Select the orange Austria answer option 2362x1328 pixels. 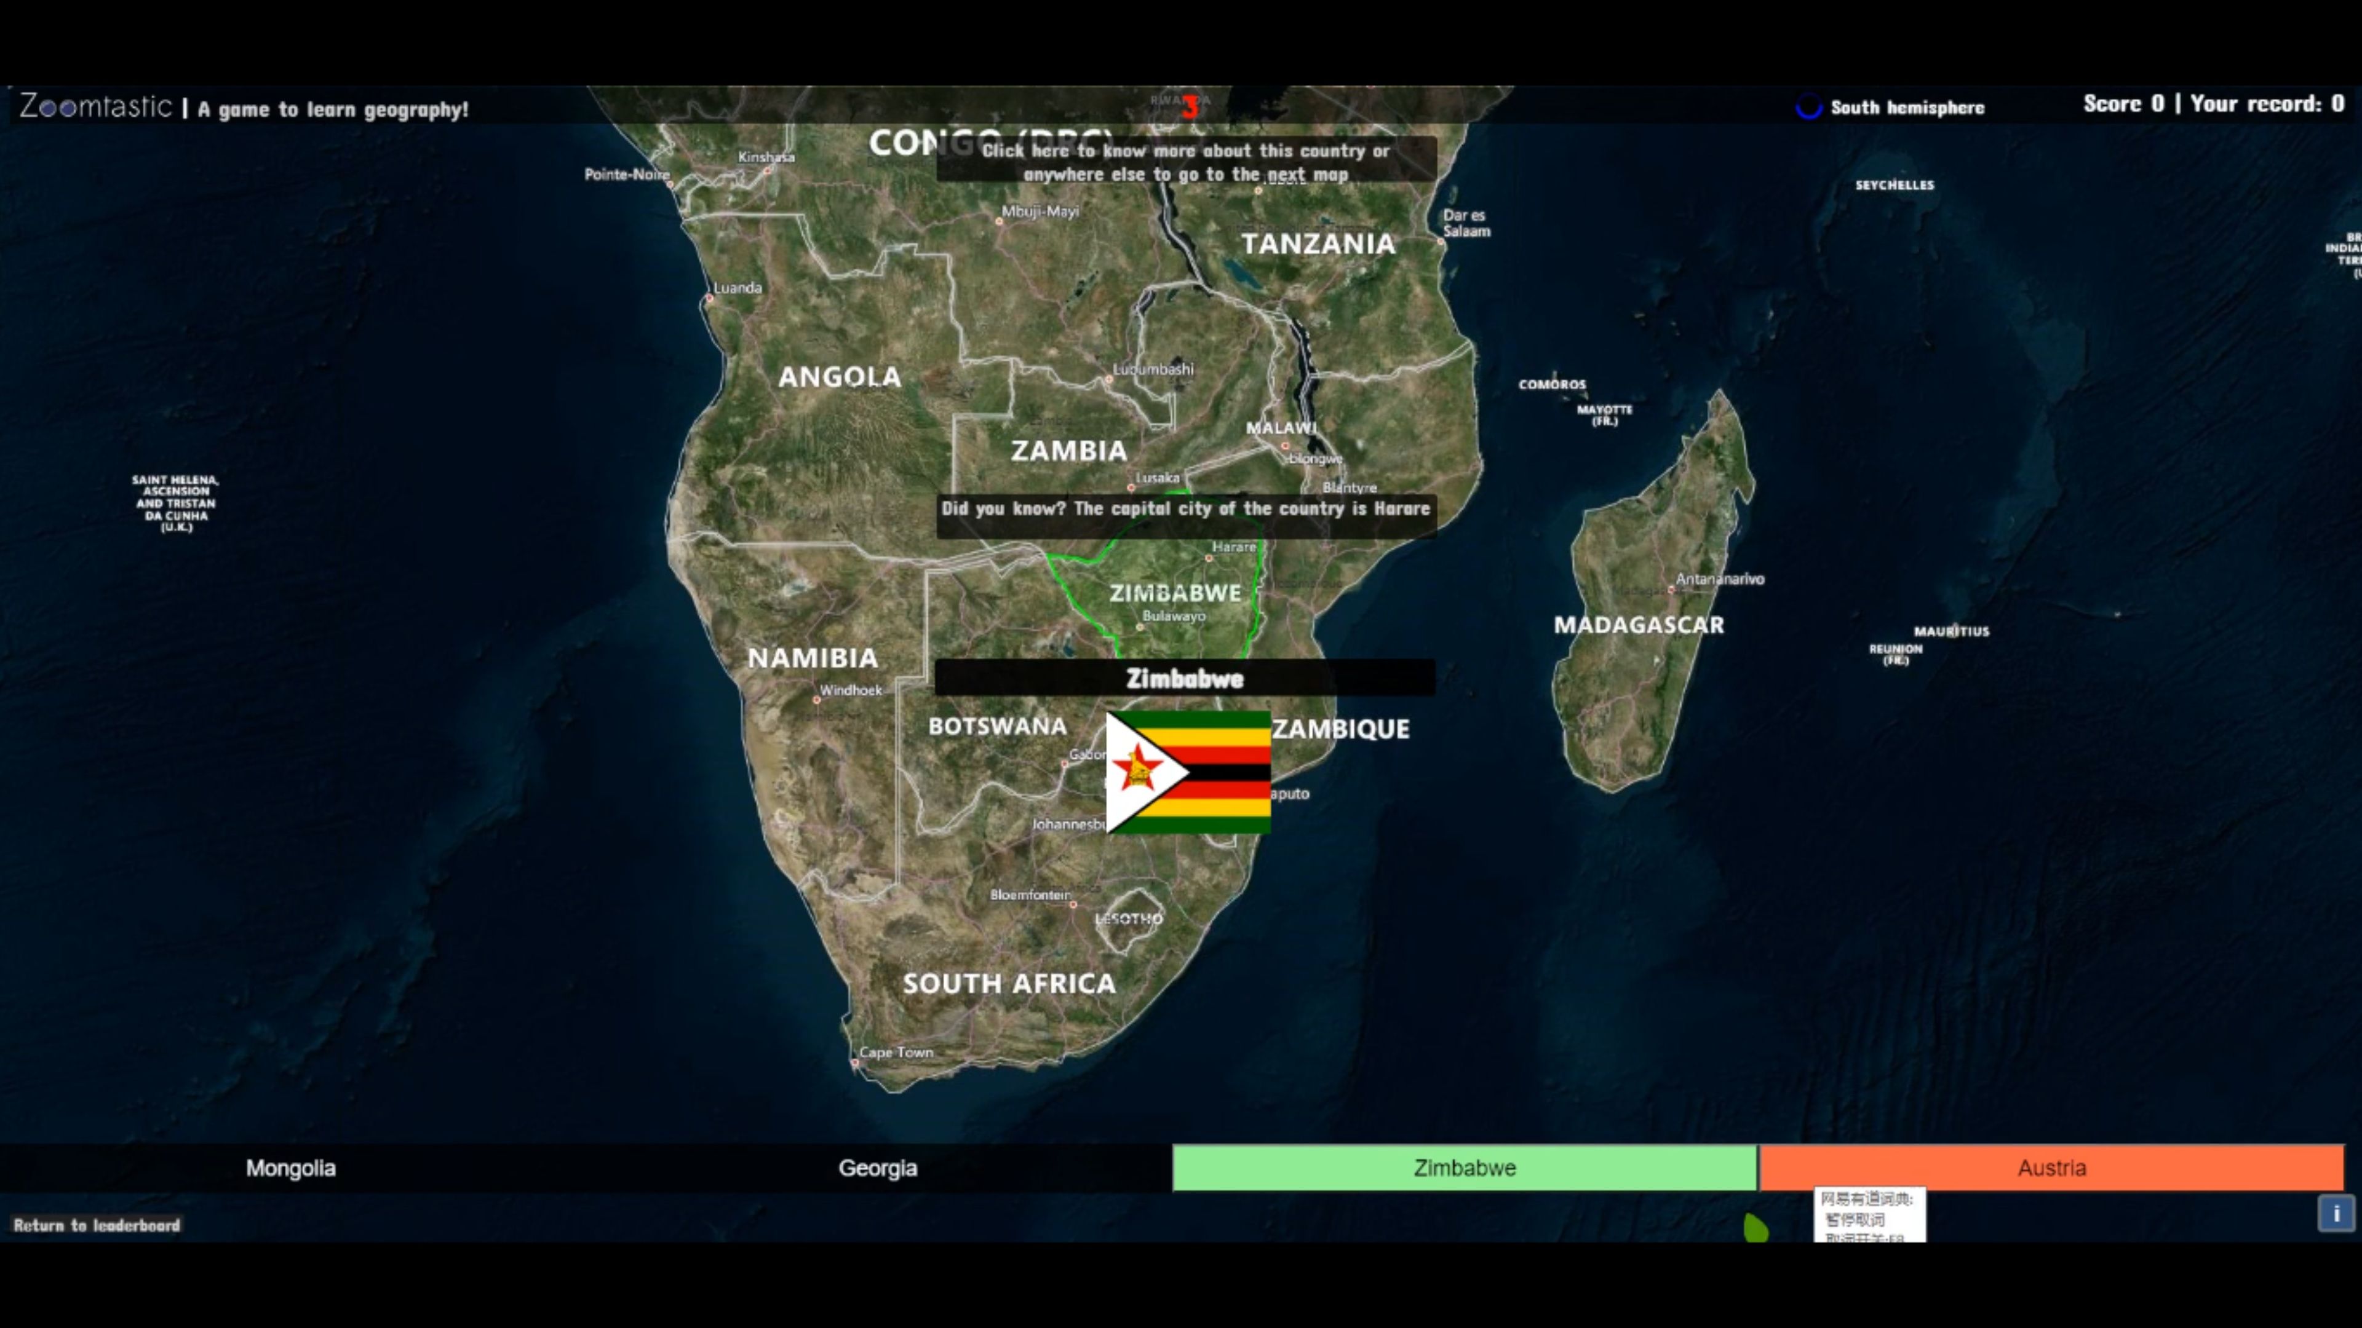coord(2051,1168)
